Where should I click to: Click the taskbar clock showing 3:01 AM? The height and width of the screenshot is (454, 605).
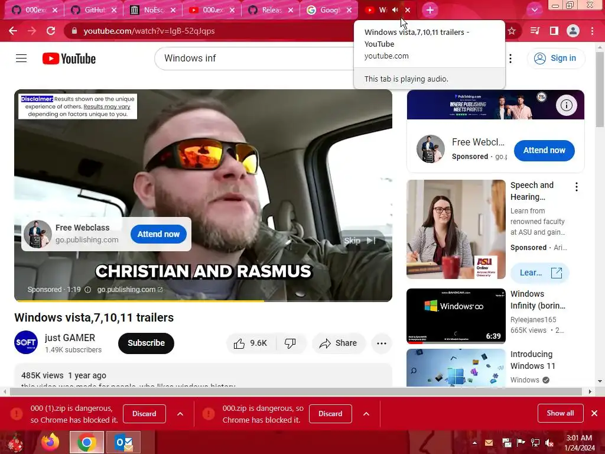point(579,443)
